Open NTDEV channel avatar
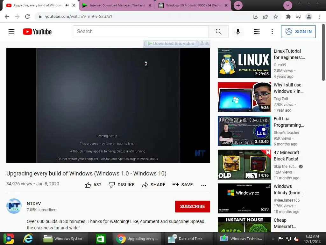This screenshot has width=326, height=245. [x=14, y=206]
